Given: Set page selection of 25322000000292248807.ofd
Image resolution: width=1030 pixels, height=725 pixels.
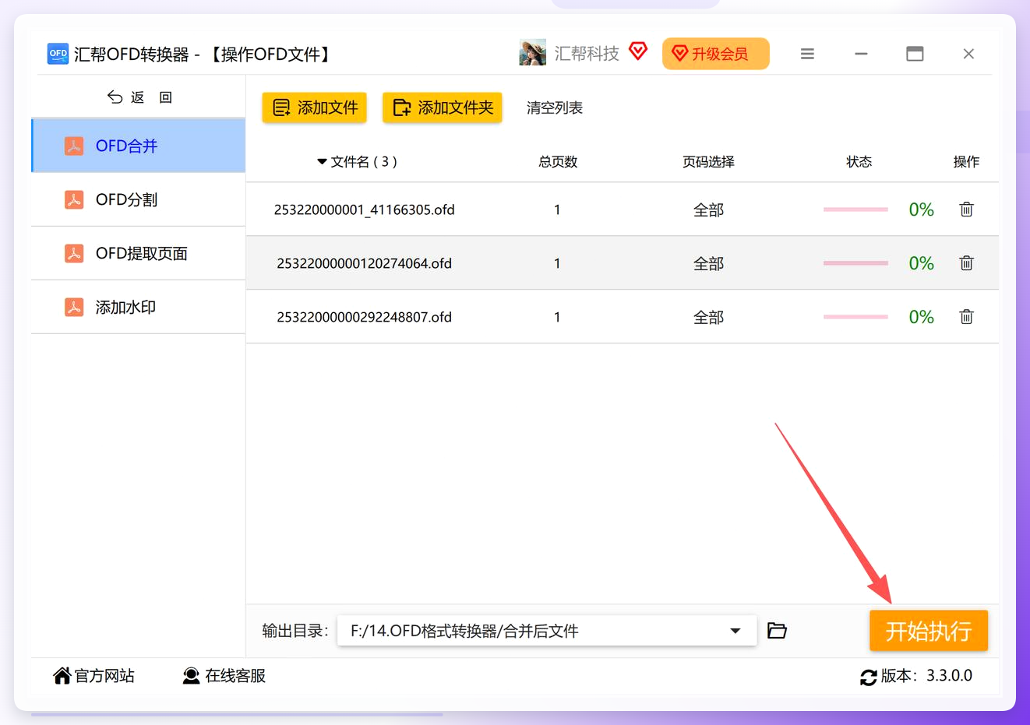Looking at the screenshot, I should click(709, 318).
